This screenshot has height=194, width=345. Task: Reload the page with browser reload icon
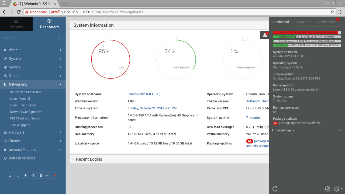tap(19, 12)
